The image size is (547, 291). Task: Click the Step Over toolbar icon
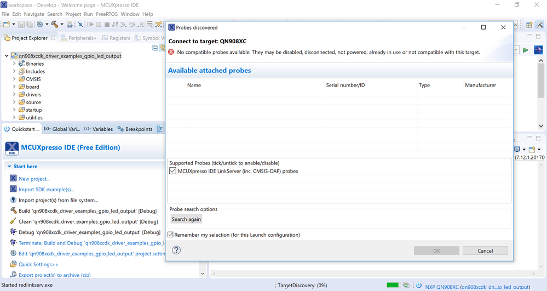[132, 24]
